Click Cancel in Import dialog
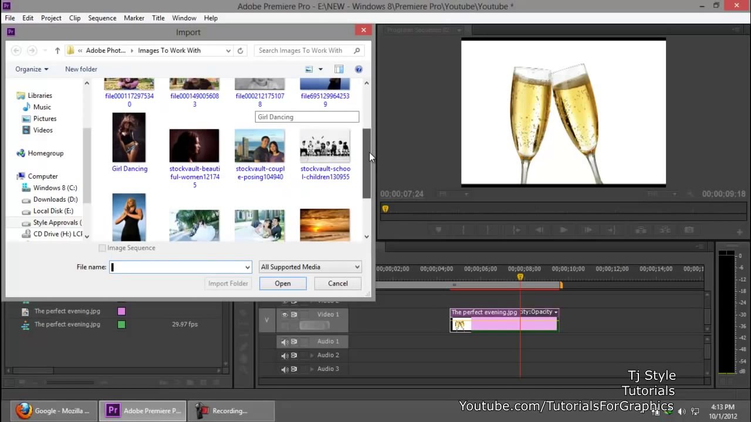Image resolution: width=751 pixels, height=422 pixels. (338, 284)
